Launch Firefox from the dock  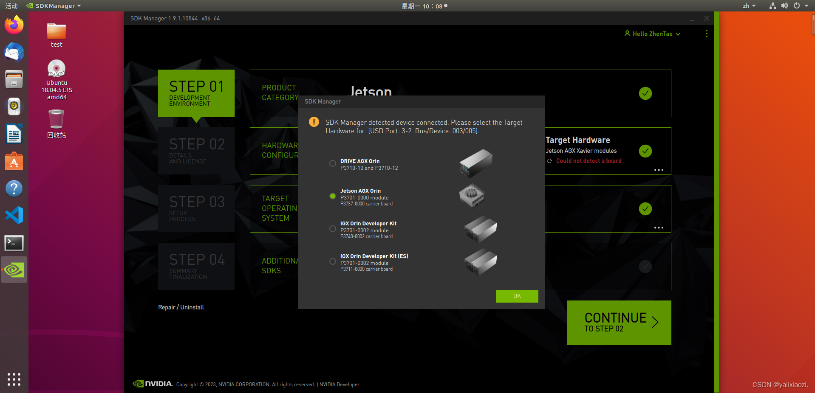14,25
